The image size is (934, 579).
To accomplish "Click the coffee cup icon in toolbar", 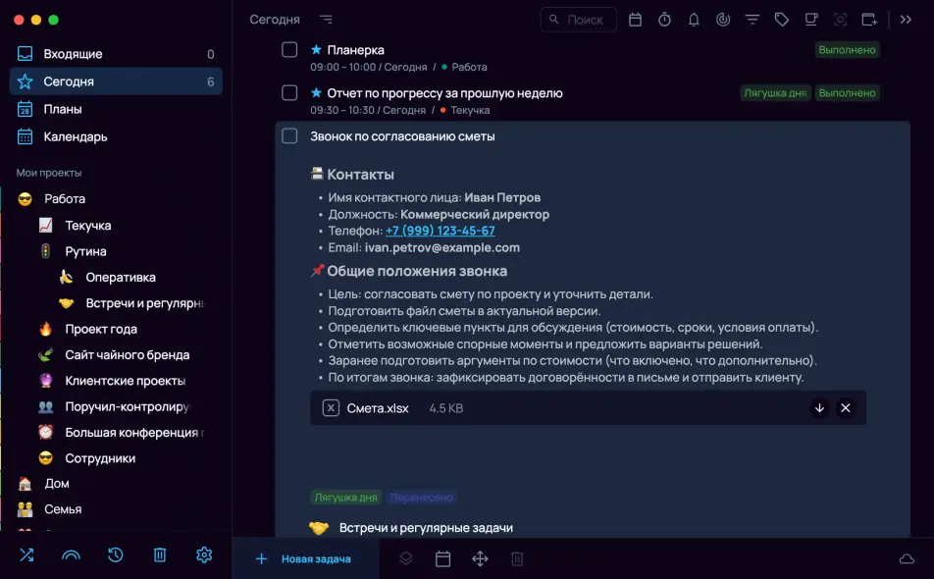I will pos(810,20).
